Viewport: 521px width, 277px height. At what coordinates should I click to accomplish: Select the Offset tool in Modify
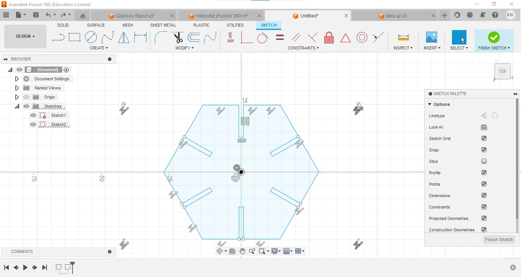coord(194,37)
